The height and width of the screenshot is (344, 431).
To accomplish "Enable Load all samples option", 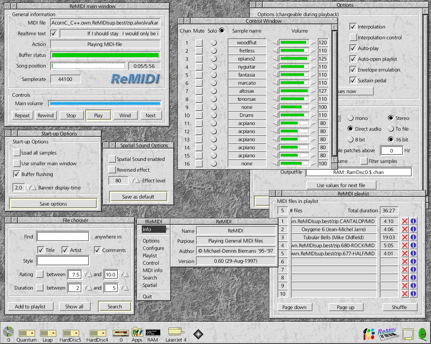I will (x=16, y=153).
